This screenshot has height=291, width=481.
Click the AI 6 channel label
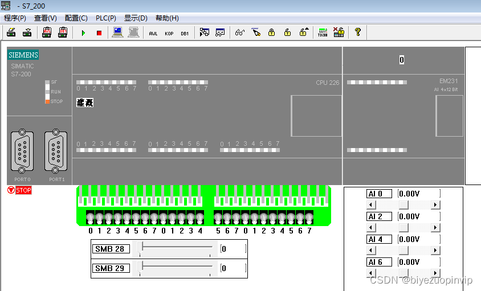[379, 262]
